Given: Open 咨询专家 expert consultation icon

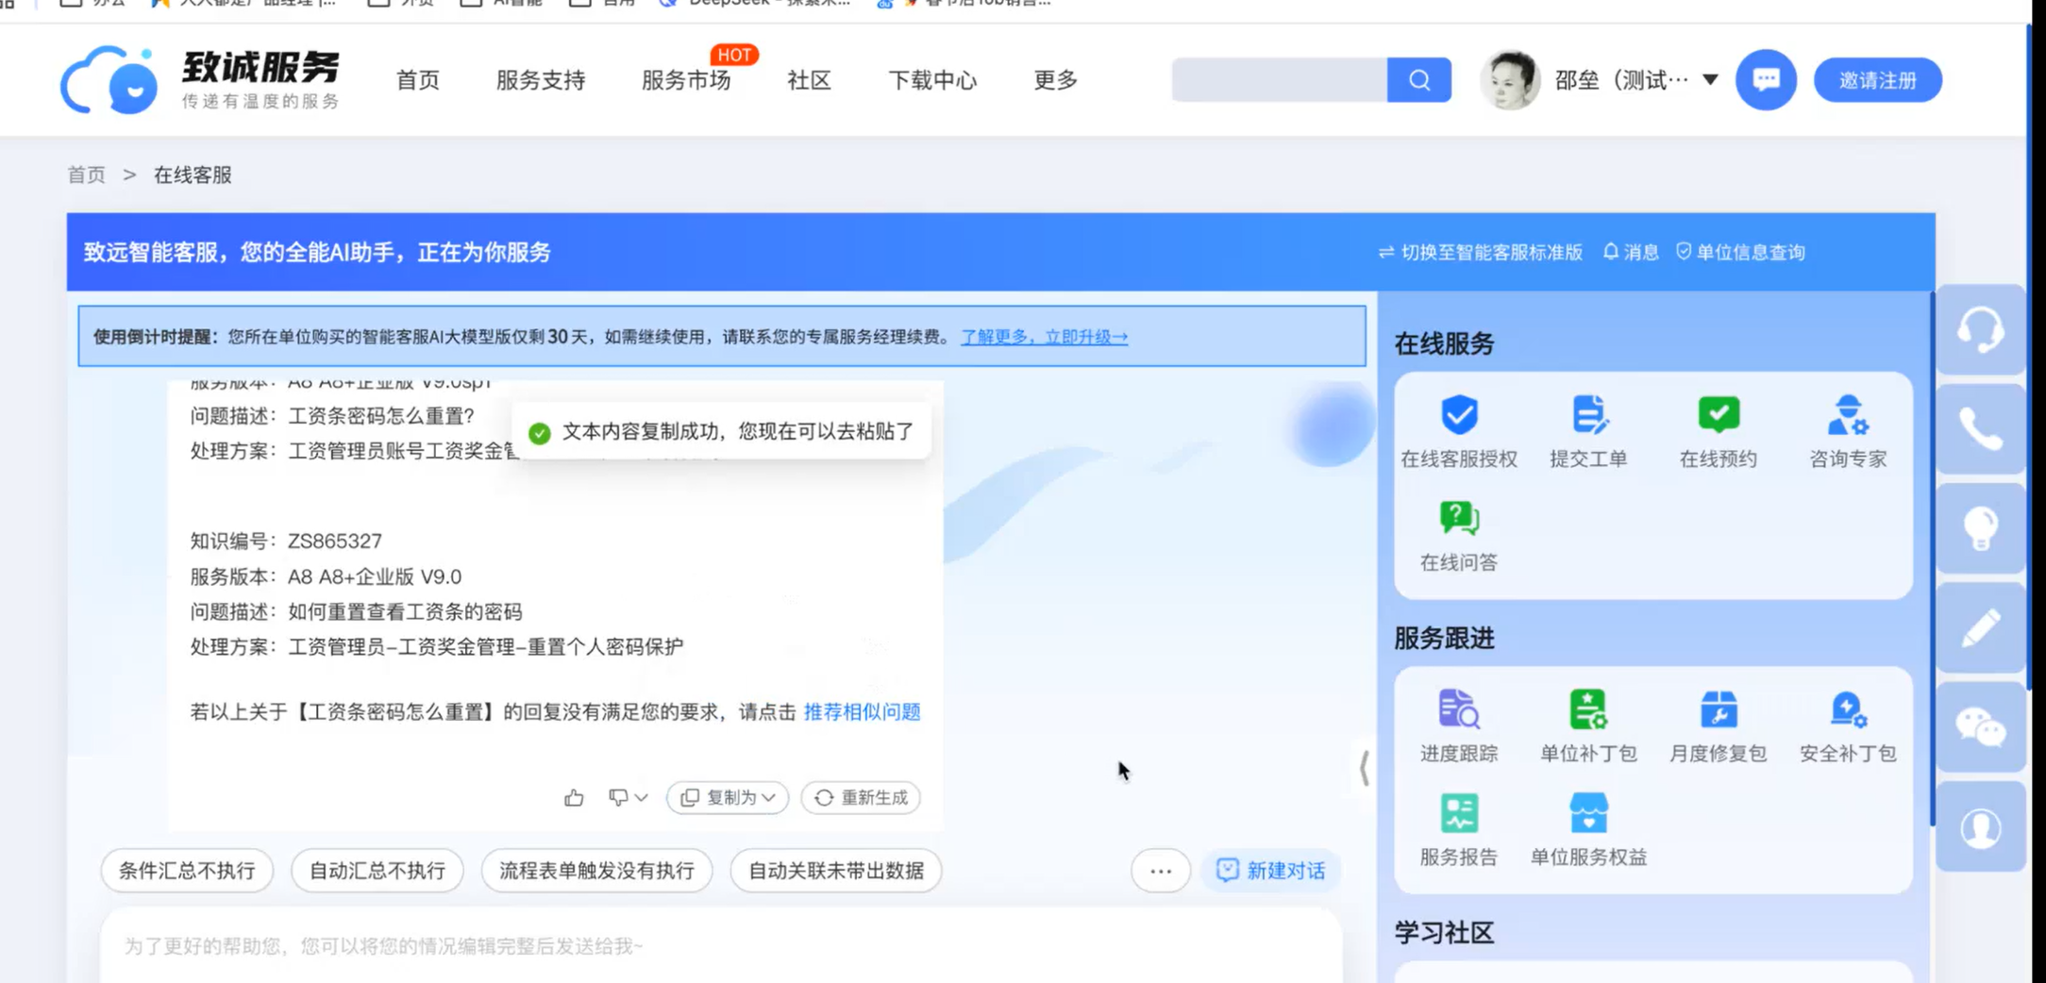Looking at the screenshot, I should pos(1847,416).
